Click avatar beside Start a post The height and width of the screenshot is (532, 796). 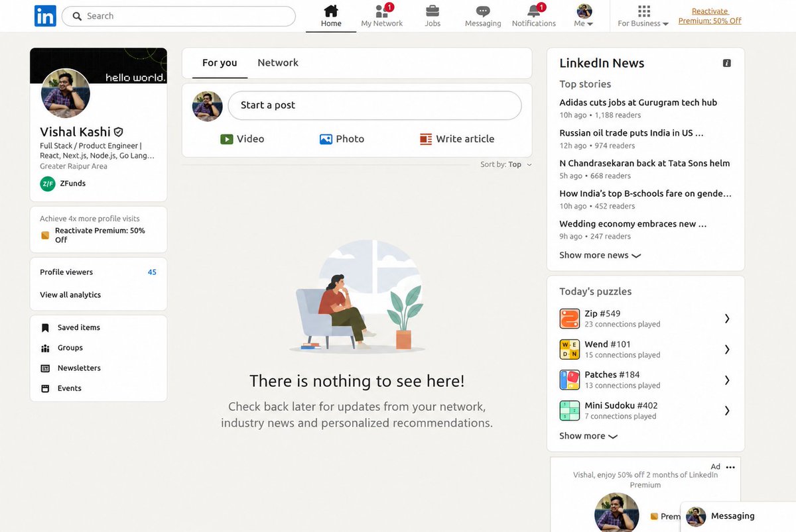point(207,106)
